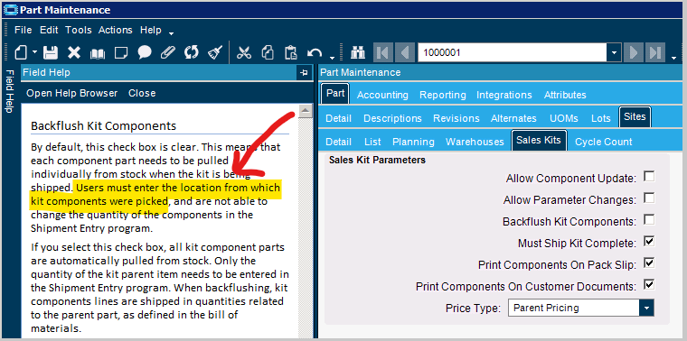Uncheck Must Ship Kit Complete
The width and height of the screenshot is (687, 341).
pos(649,242)
